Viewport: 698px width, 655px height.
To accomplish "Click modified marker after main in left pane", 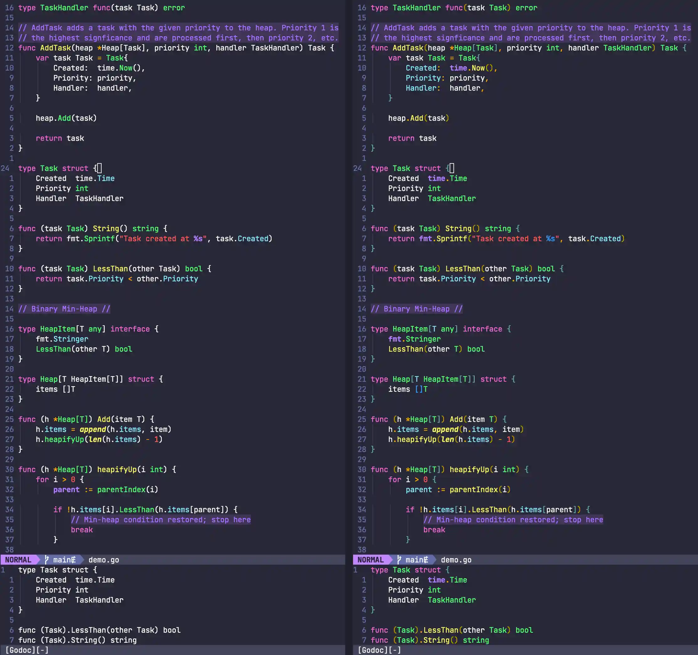I will point(73,559).
